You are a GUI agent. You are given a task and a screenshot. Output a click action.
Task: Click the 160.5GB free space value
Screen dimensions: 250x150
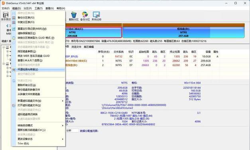click(x=195, y=91)
